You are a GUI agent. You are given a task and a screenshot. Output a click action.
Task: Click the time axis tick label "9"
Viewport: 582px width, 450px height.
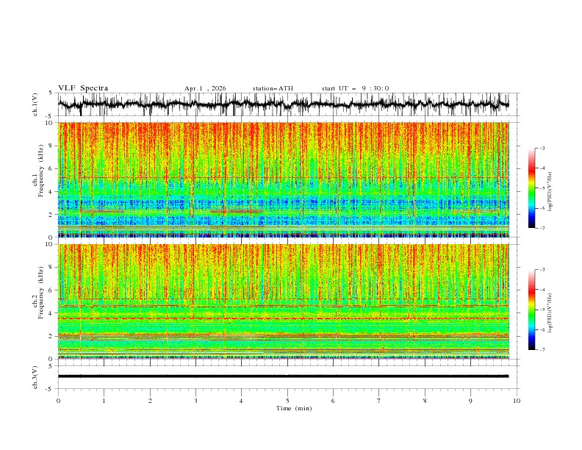tap(470, 401)
